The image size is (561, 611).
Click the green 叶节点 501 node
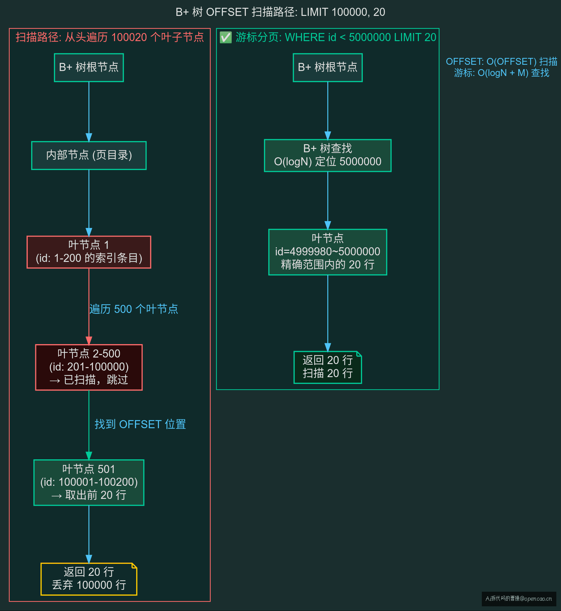click(x=89, y=482)
